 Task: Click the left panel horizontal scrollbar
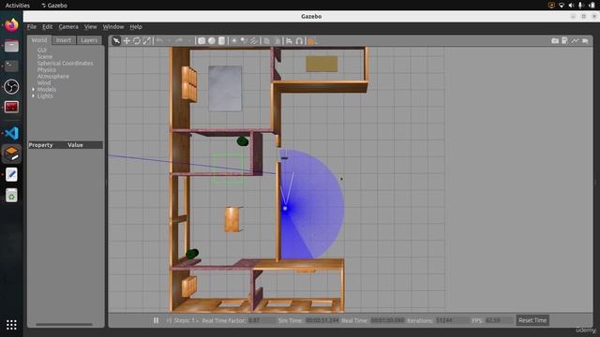pos(65,325)
